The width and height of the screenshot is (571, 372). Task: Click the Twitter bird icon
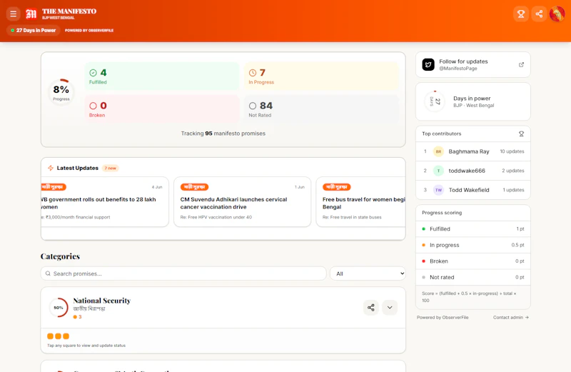point(428,64)
